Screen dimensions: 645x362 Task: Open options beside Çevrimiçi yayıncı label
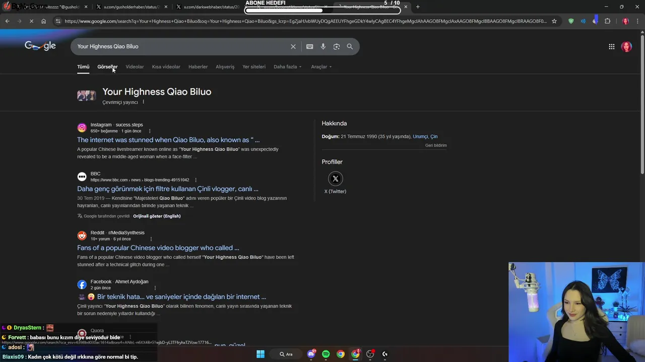click(x=144, y=102)
